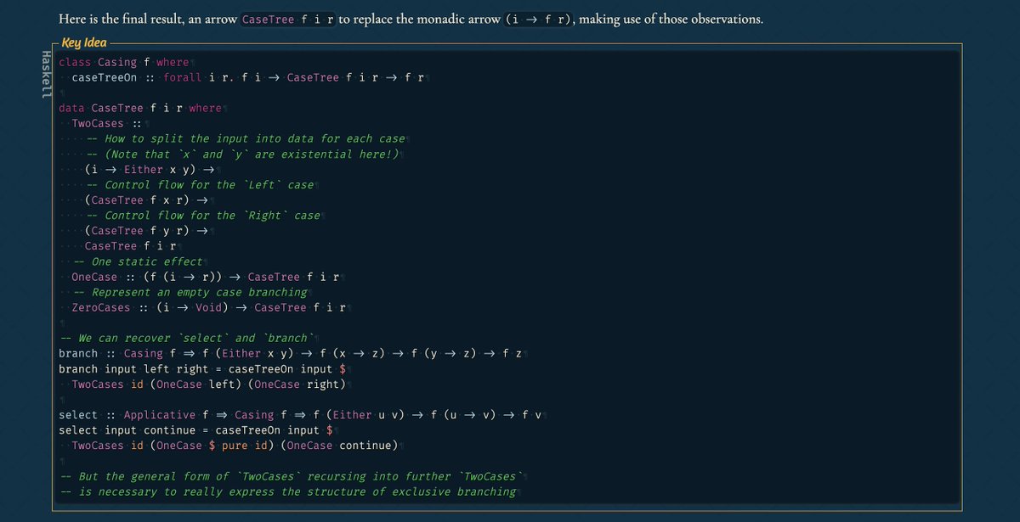The width and height of the screenshot is (1020, 522).
Task: Click the "OneCase :: (f (i → r))" line
Action: (x=206, y=277)
